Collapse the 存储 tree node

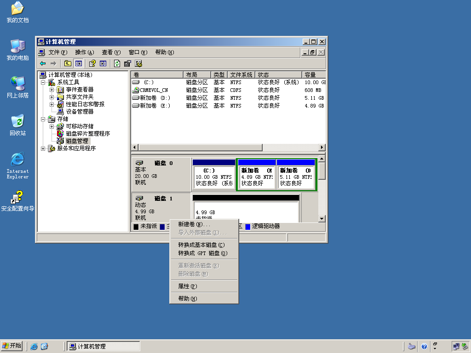[x=43, y=119]
